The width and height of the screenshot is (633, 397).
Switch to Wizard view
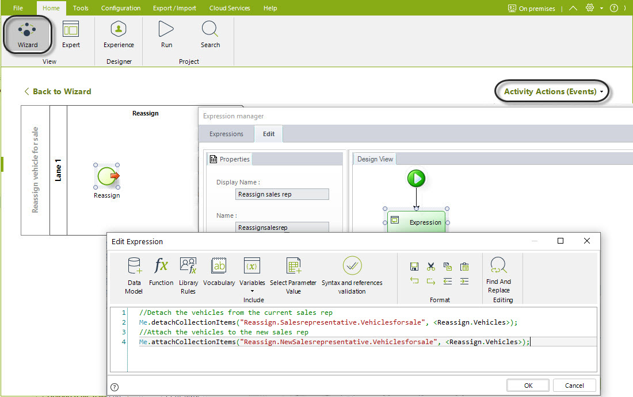(28, 34)
